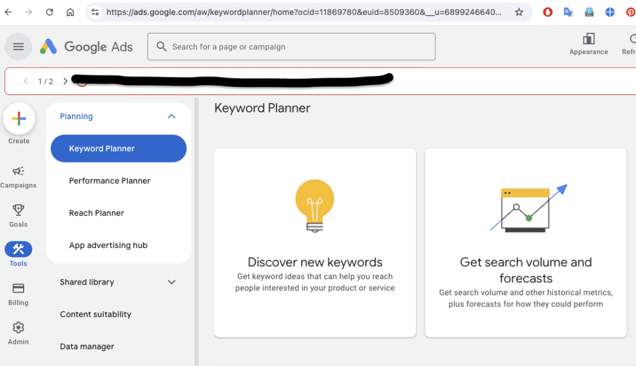Click the lightbulb illustration
The width and height of the screenshot is (636, 366).
click(x=315, y=205)
